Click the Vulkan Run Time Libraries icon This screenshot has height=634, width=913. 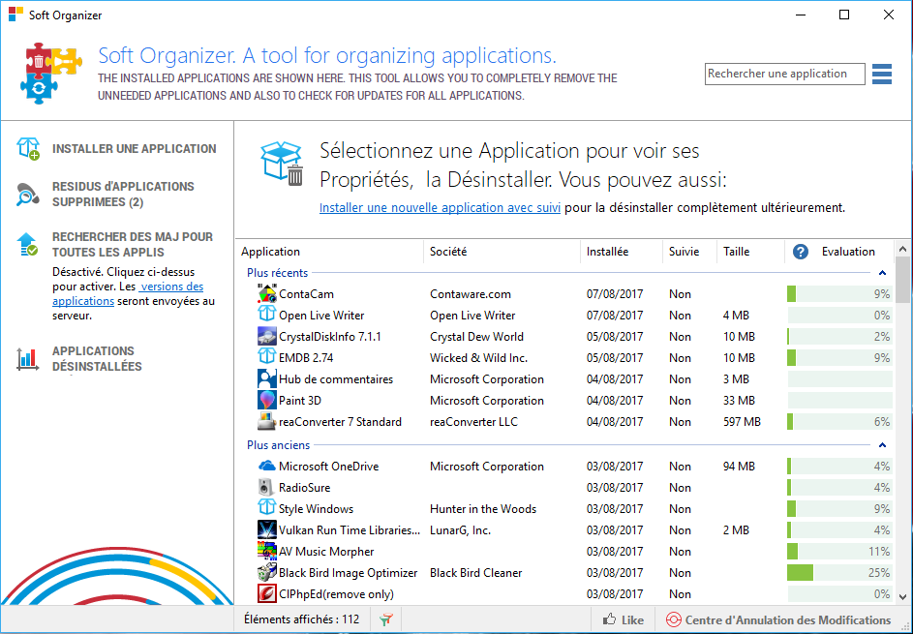266,529
